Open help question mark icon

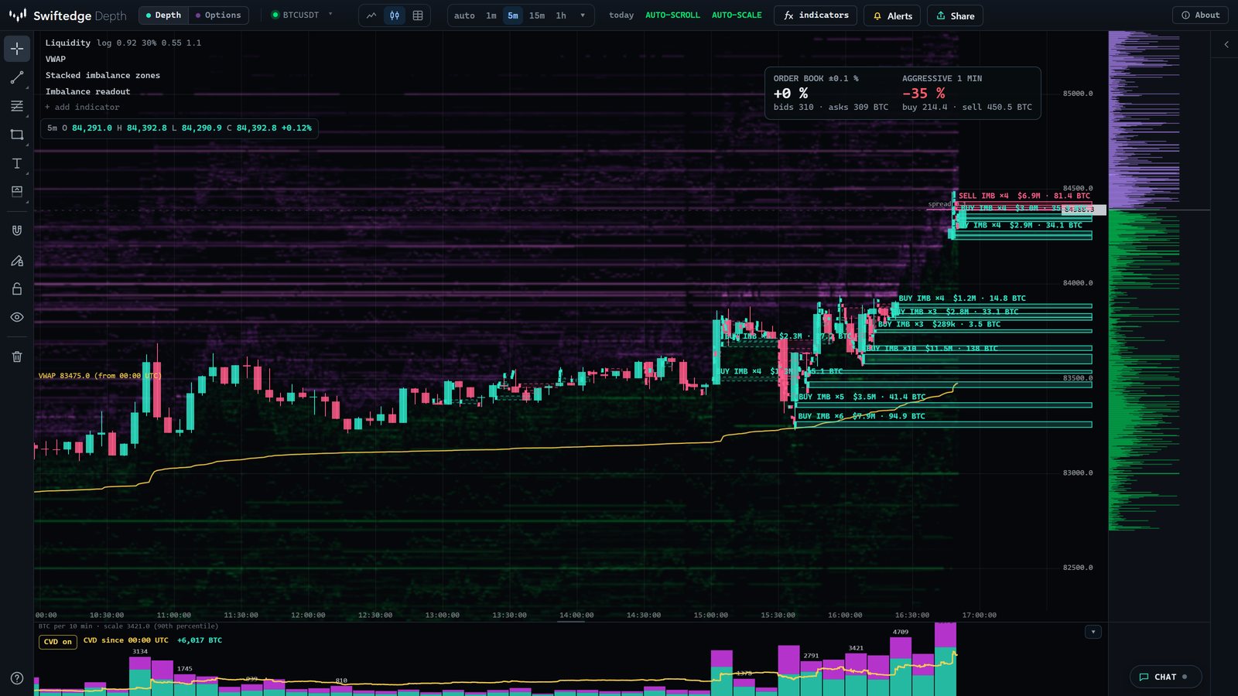click(x=17, y=678)
